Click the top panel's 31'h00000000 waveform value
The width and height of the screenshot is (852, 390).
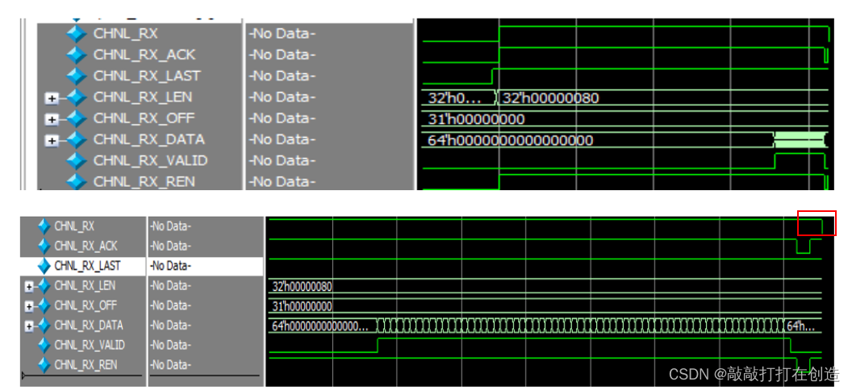pos(477,119)
